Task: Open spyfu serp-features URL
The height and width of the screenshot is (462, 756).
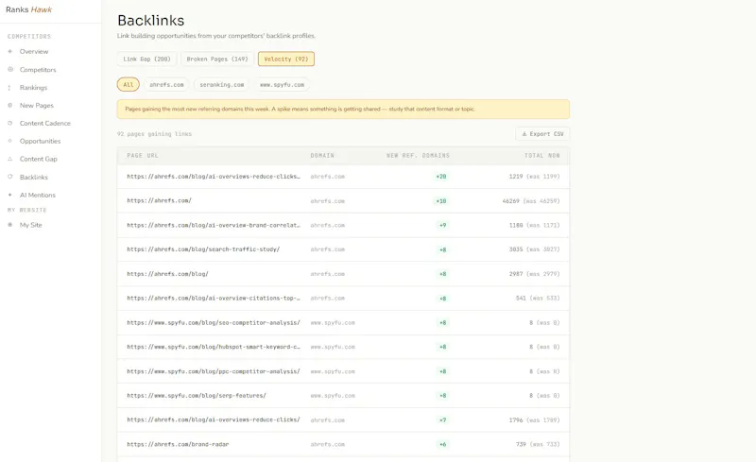Action: pyautogui.click(x=197, y=396)
